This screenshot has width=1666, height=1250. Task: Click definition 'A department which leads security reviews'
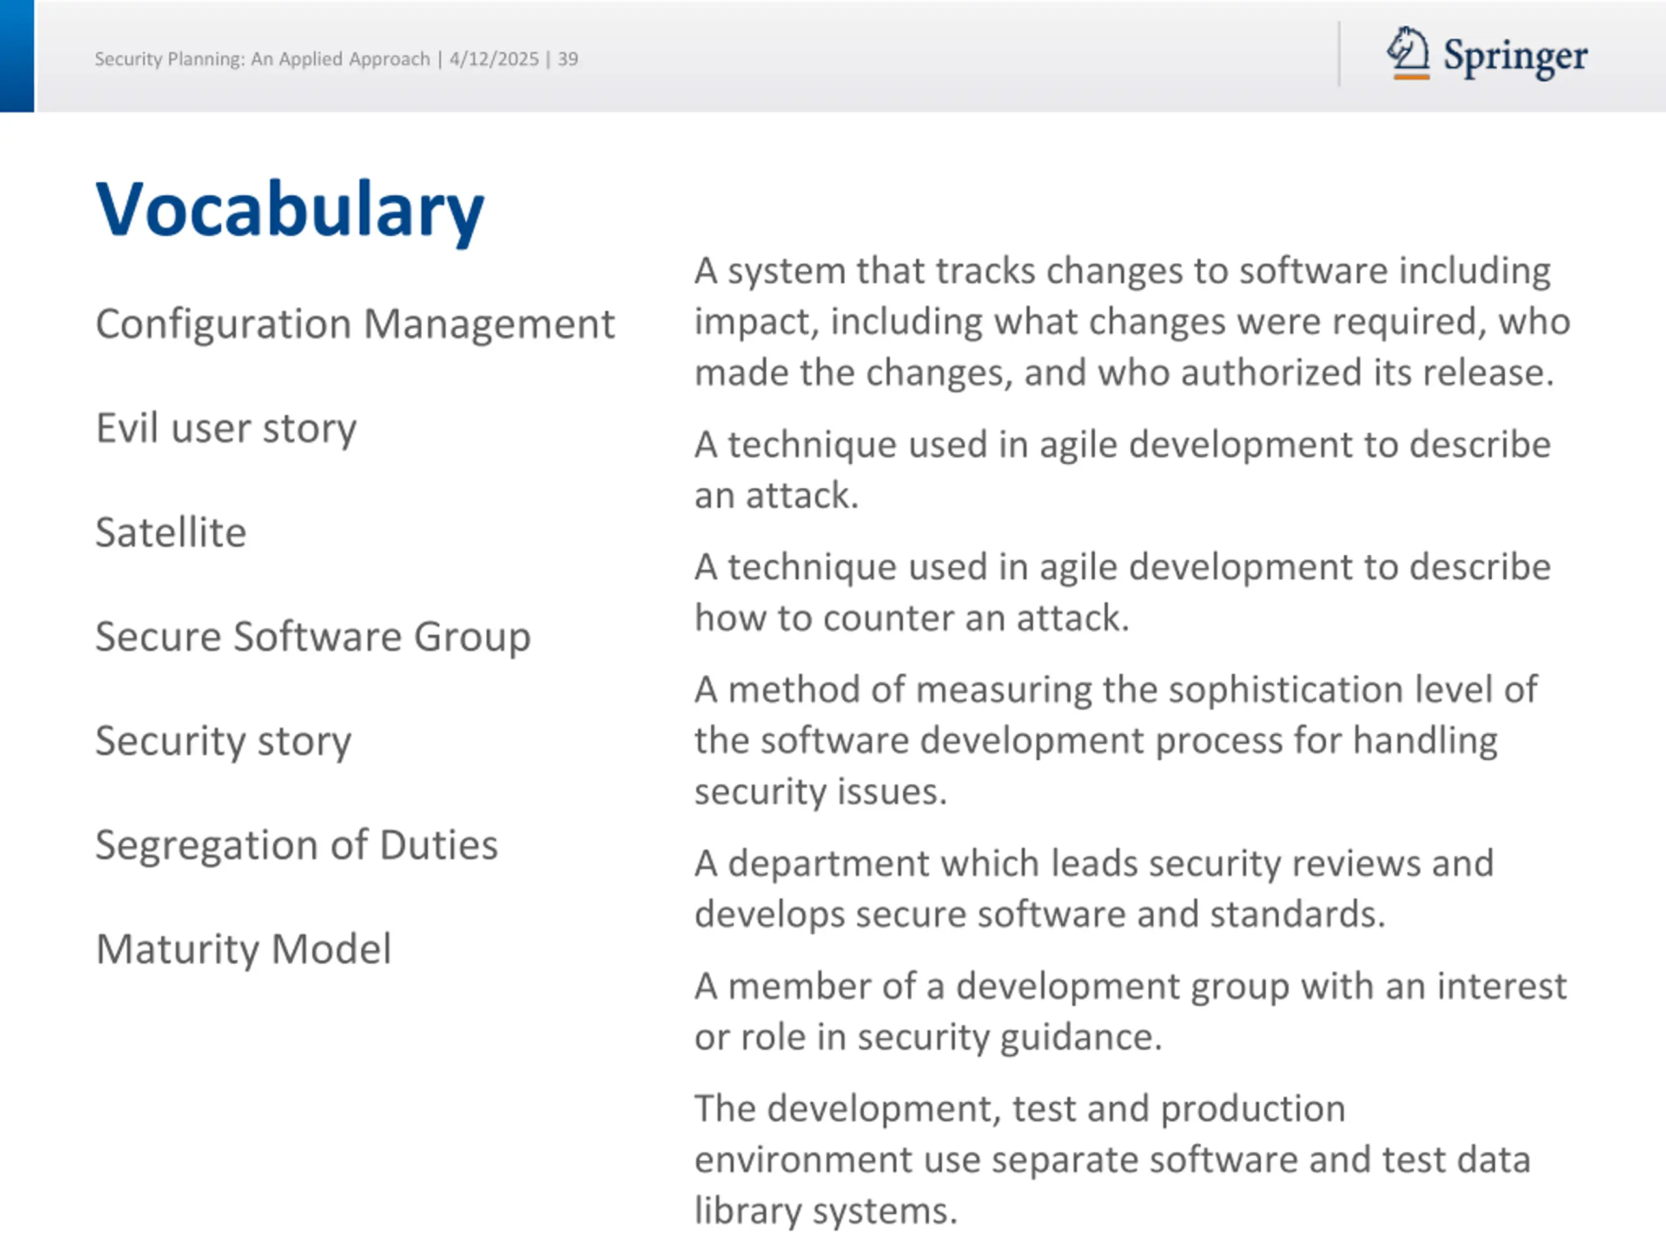tap(1093, 889)
